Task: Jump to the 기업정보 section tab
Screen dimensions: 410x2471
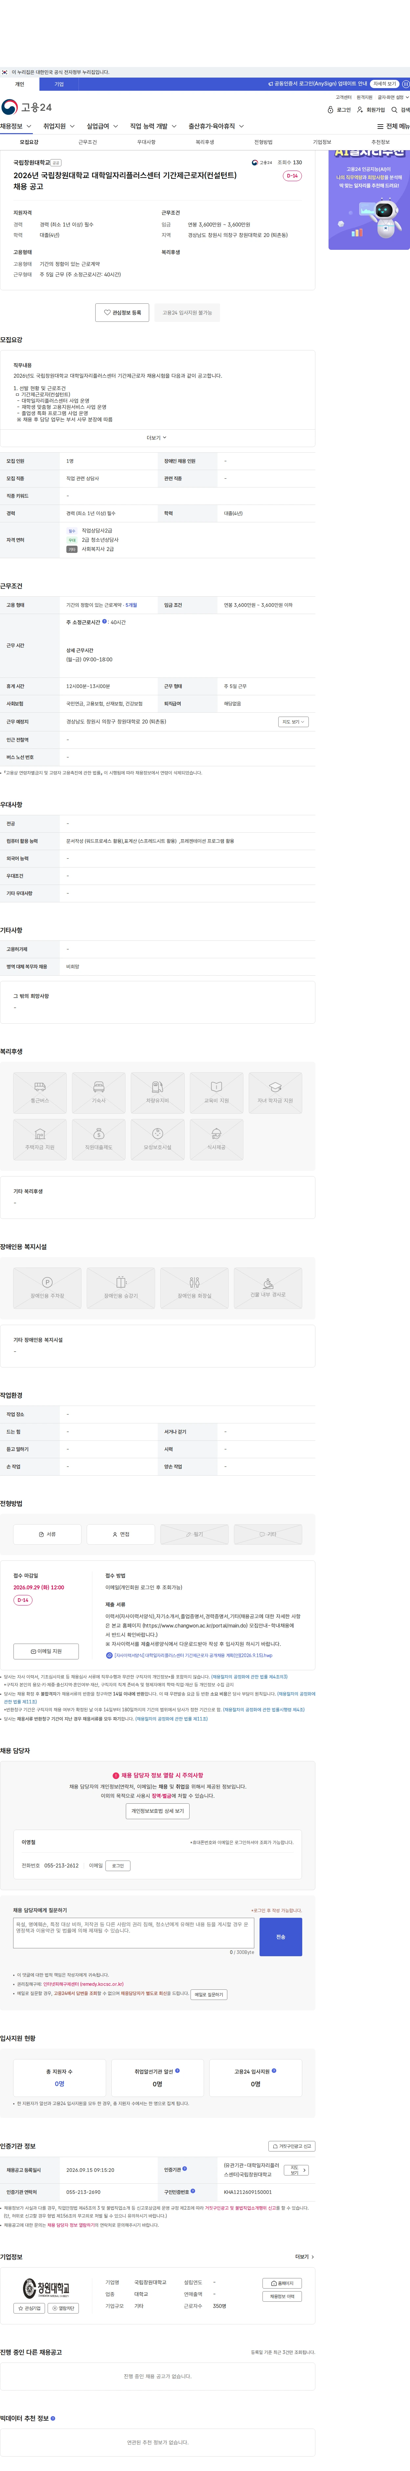Action: click(322, 142)
